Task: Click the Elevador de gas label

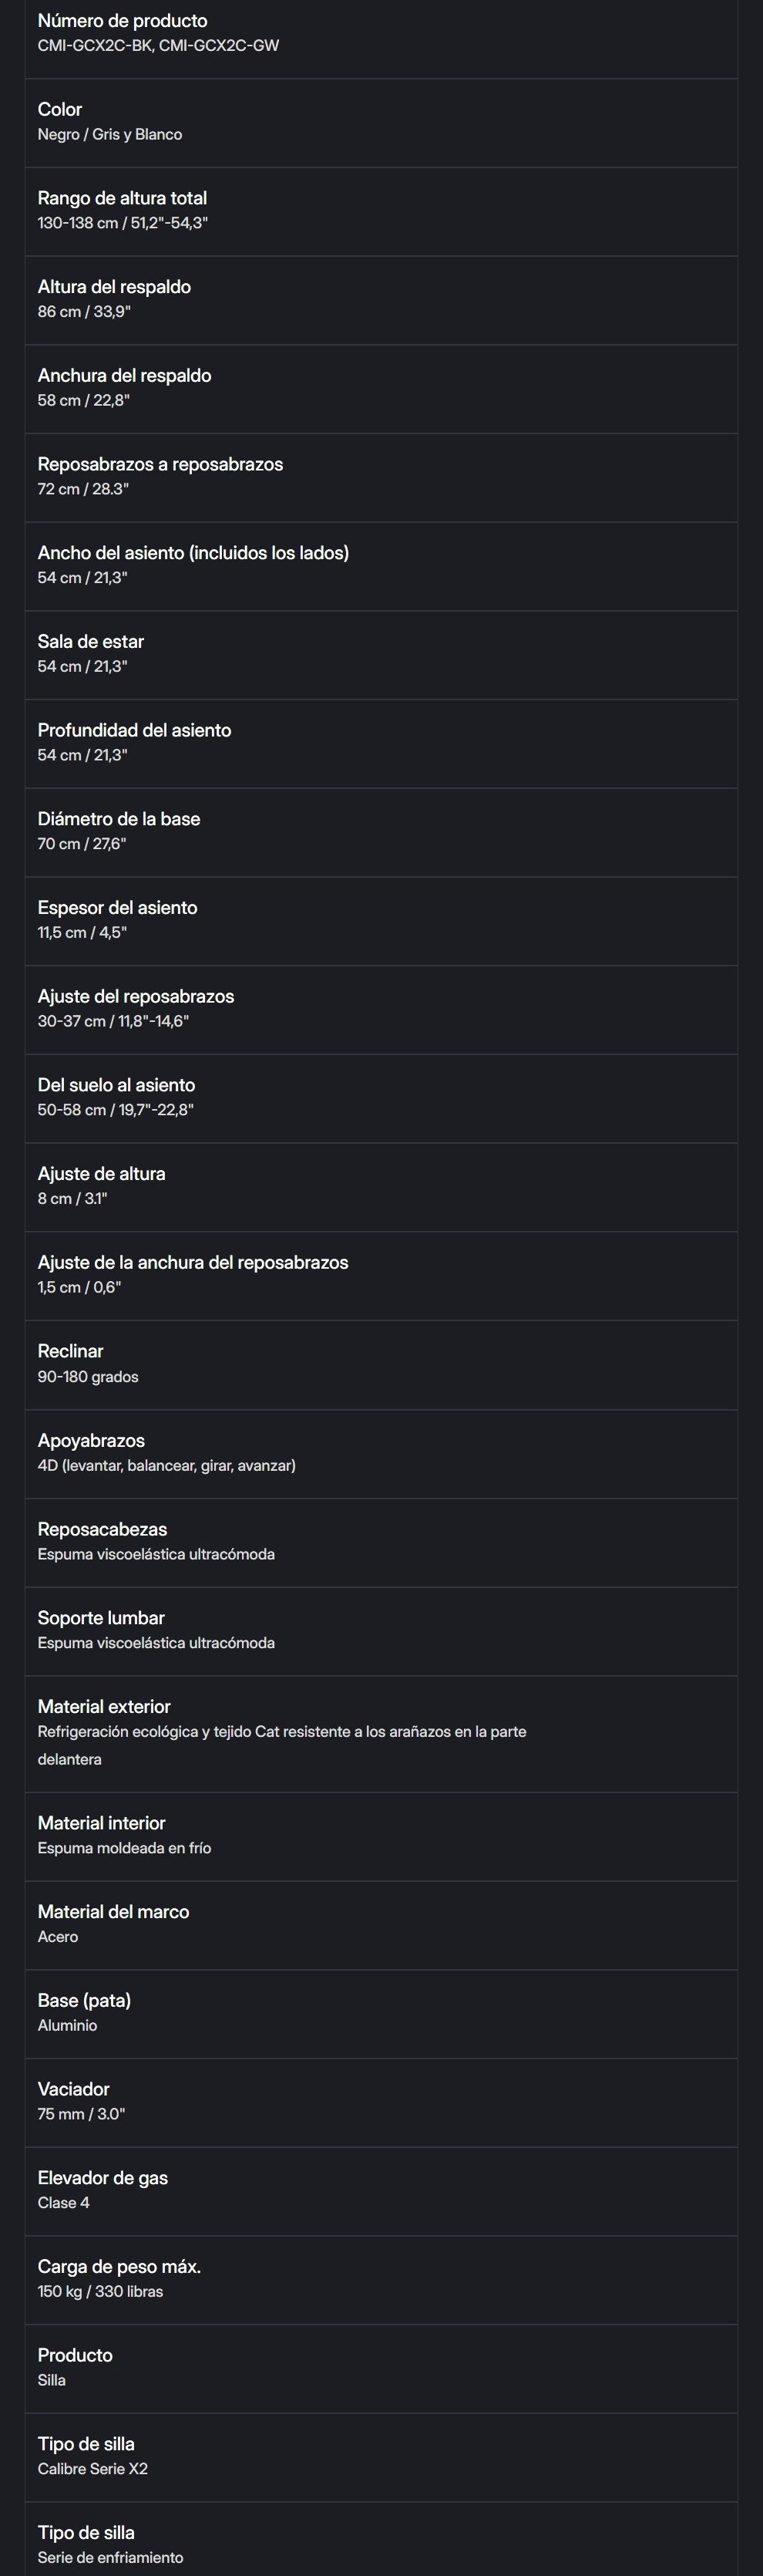Action: click(103, 2178)
